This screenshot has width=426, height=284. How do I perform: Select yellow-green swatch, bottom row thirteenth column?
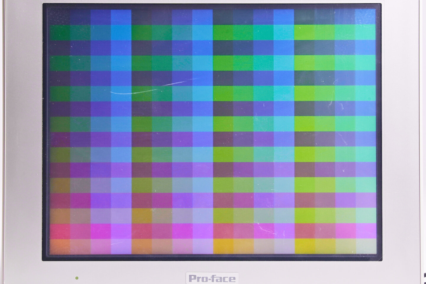click(x=304, y=246)
